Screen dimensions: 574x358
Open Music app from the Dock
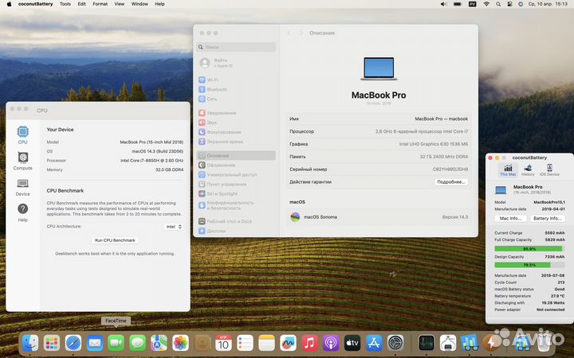(x=309, y=343)
